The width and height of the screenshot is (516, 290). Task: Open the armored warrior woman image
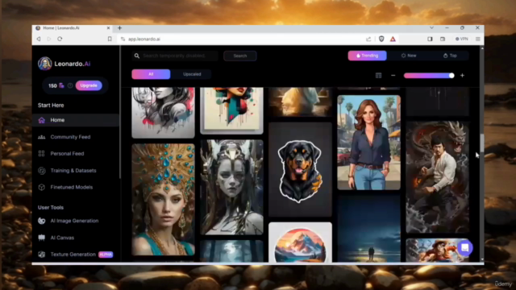[231, 187]
